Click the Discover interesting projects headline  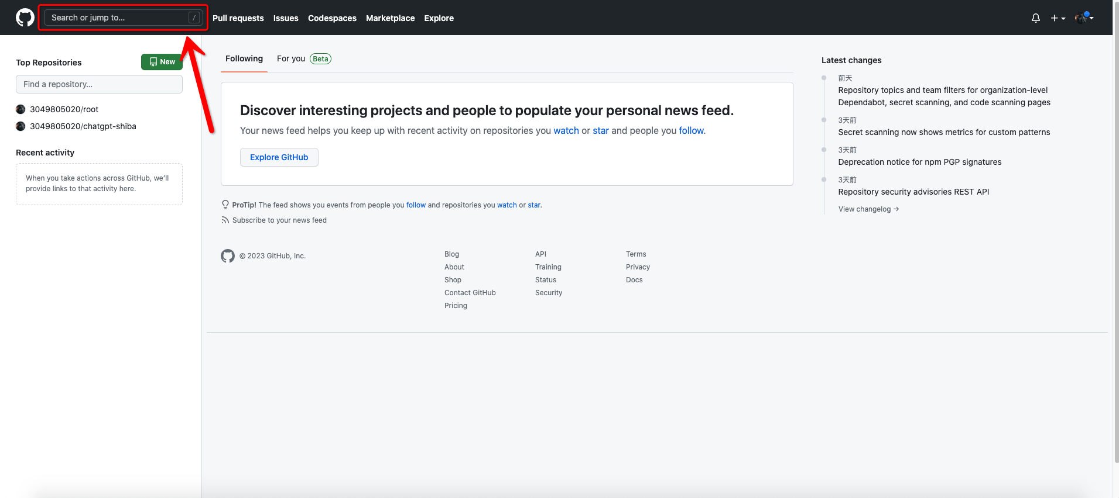(x=487, y=110)
